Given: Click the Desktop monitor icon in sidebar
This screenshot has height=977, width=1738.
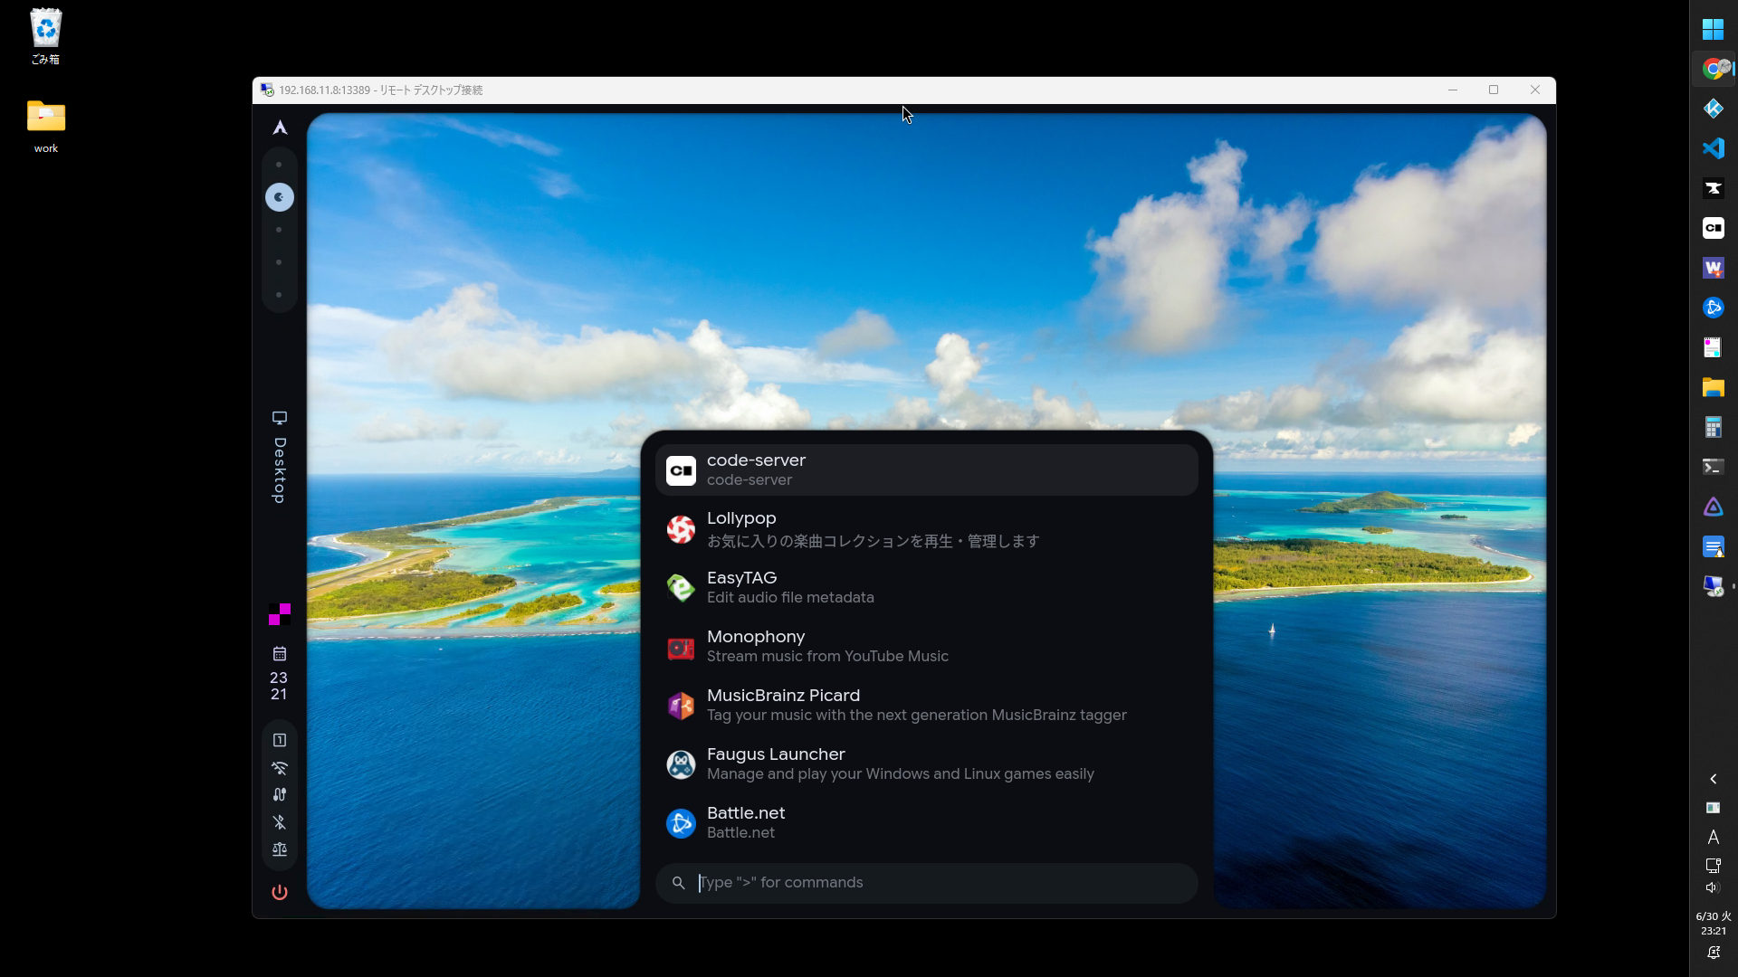Looking at the screenshot, I should click(x=280, y=418).
